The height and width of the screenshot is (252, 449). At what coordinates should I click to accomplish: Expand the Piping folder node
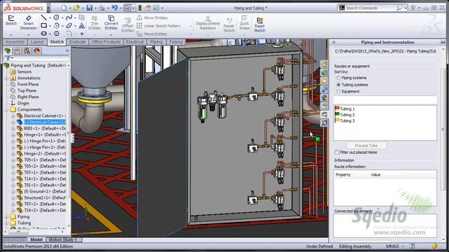click(x=6, y=217)
